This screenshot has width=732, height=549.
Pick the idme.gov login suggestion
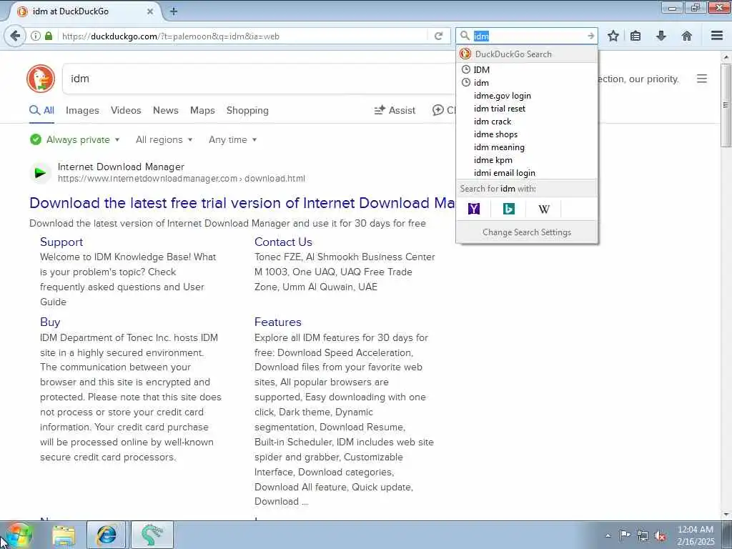point(527,96)
